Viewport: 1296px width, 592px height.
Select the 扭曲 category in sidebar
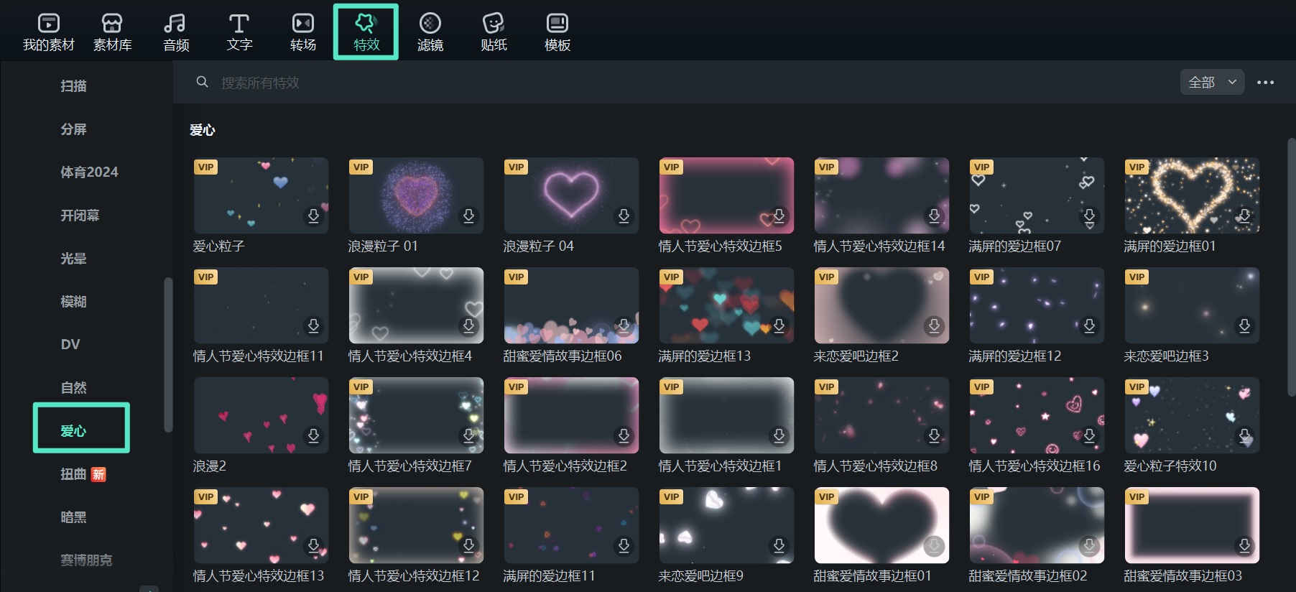(73, 474)
